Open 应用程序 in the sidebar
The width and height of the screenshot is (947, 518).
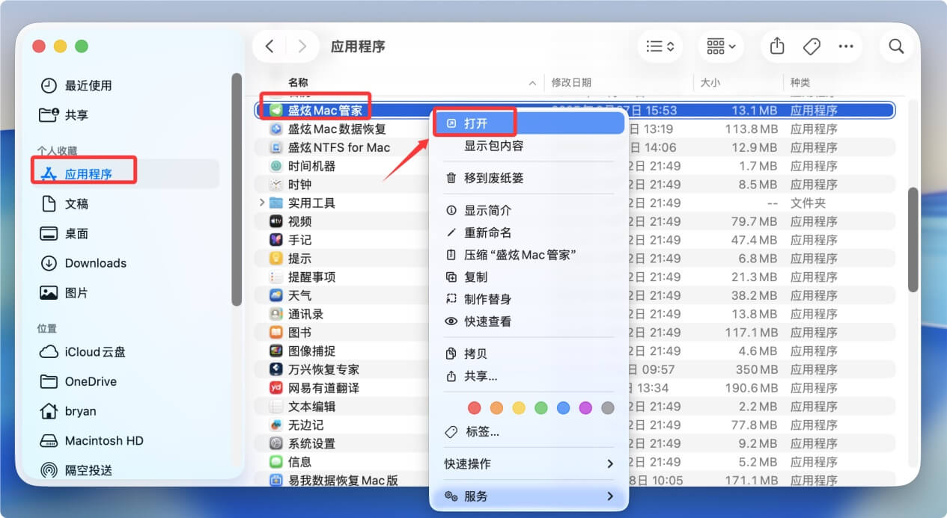(86, 170)
